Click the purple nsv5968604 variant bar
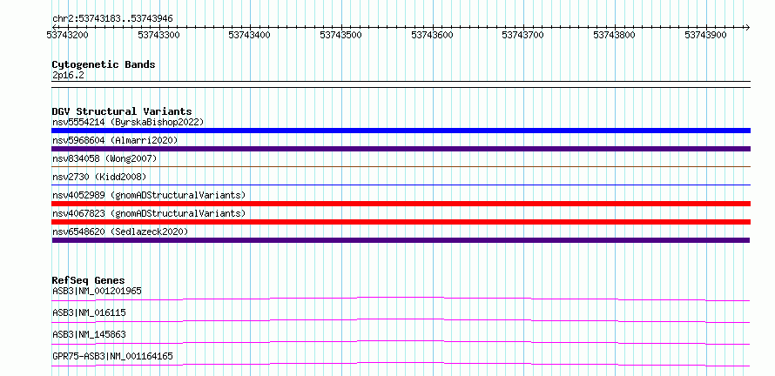The height and width of the screenshot is (376, 775). coord(401,149)
